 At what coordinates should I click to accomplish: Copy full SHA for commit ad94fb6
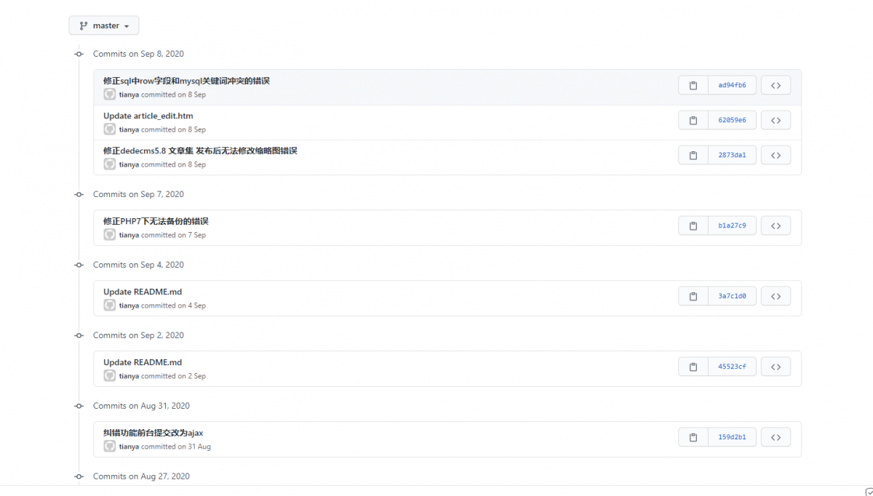coord(693,85)
